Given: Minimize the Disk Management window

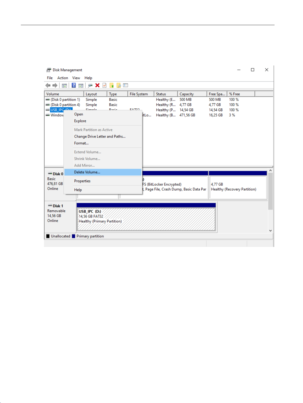Looking at the screenshot, I should click(x=239, y=70).
